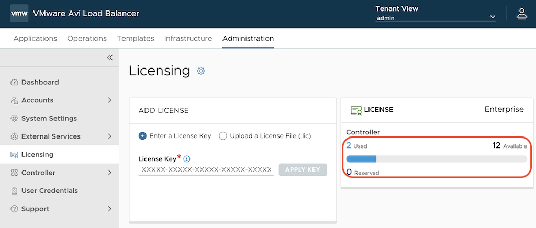Image resolution: width=536 pixels, height=228 pixels.
Task: Click the APPLY KEY button
Action: coord(303,170)
